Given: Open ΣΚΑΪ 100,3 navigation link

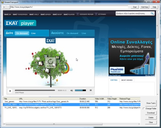Looking at the screenshot, I should pos(34,14).
